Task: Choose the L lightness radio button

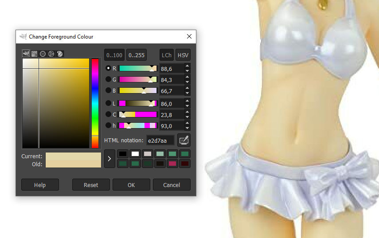Action: [109, 103]
